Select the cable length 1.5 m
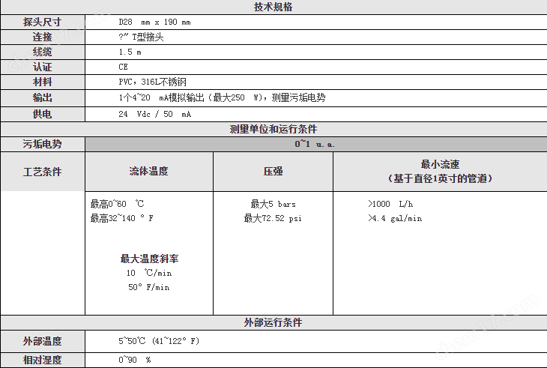This screenshot has height=368, width=547. [130, 52]
